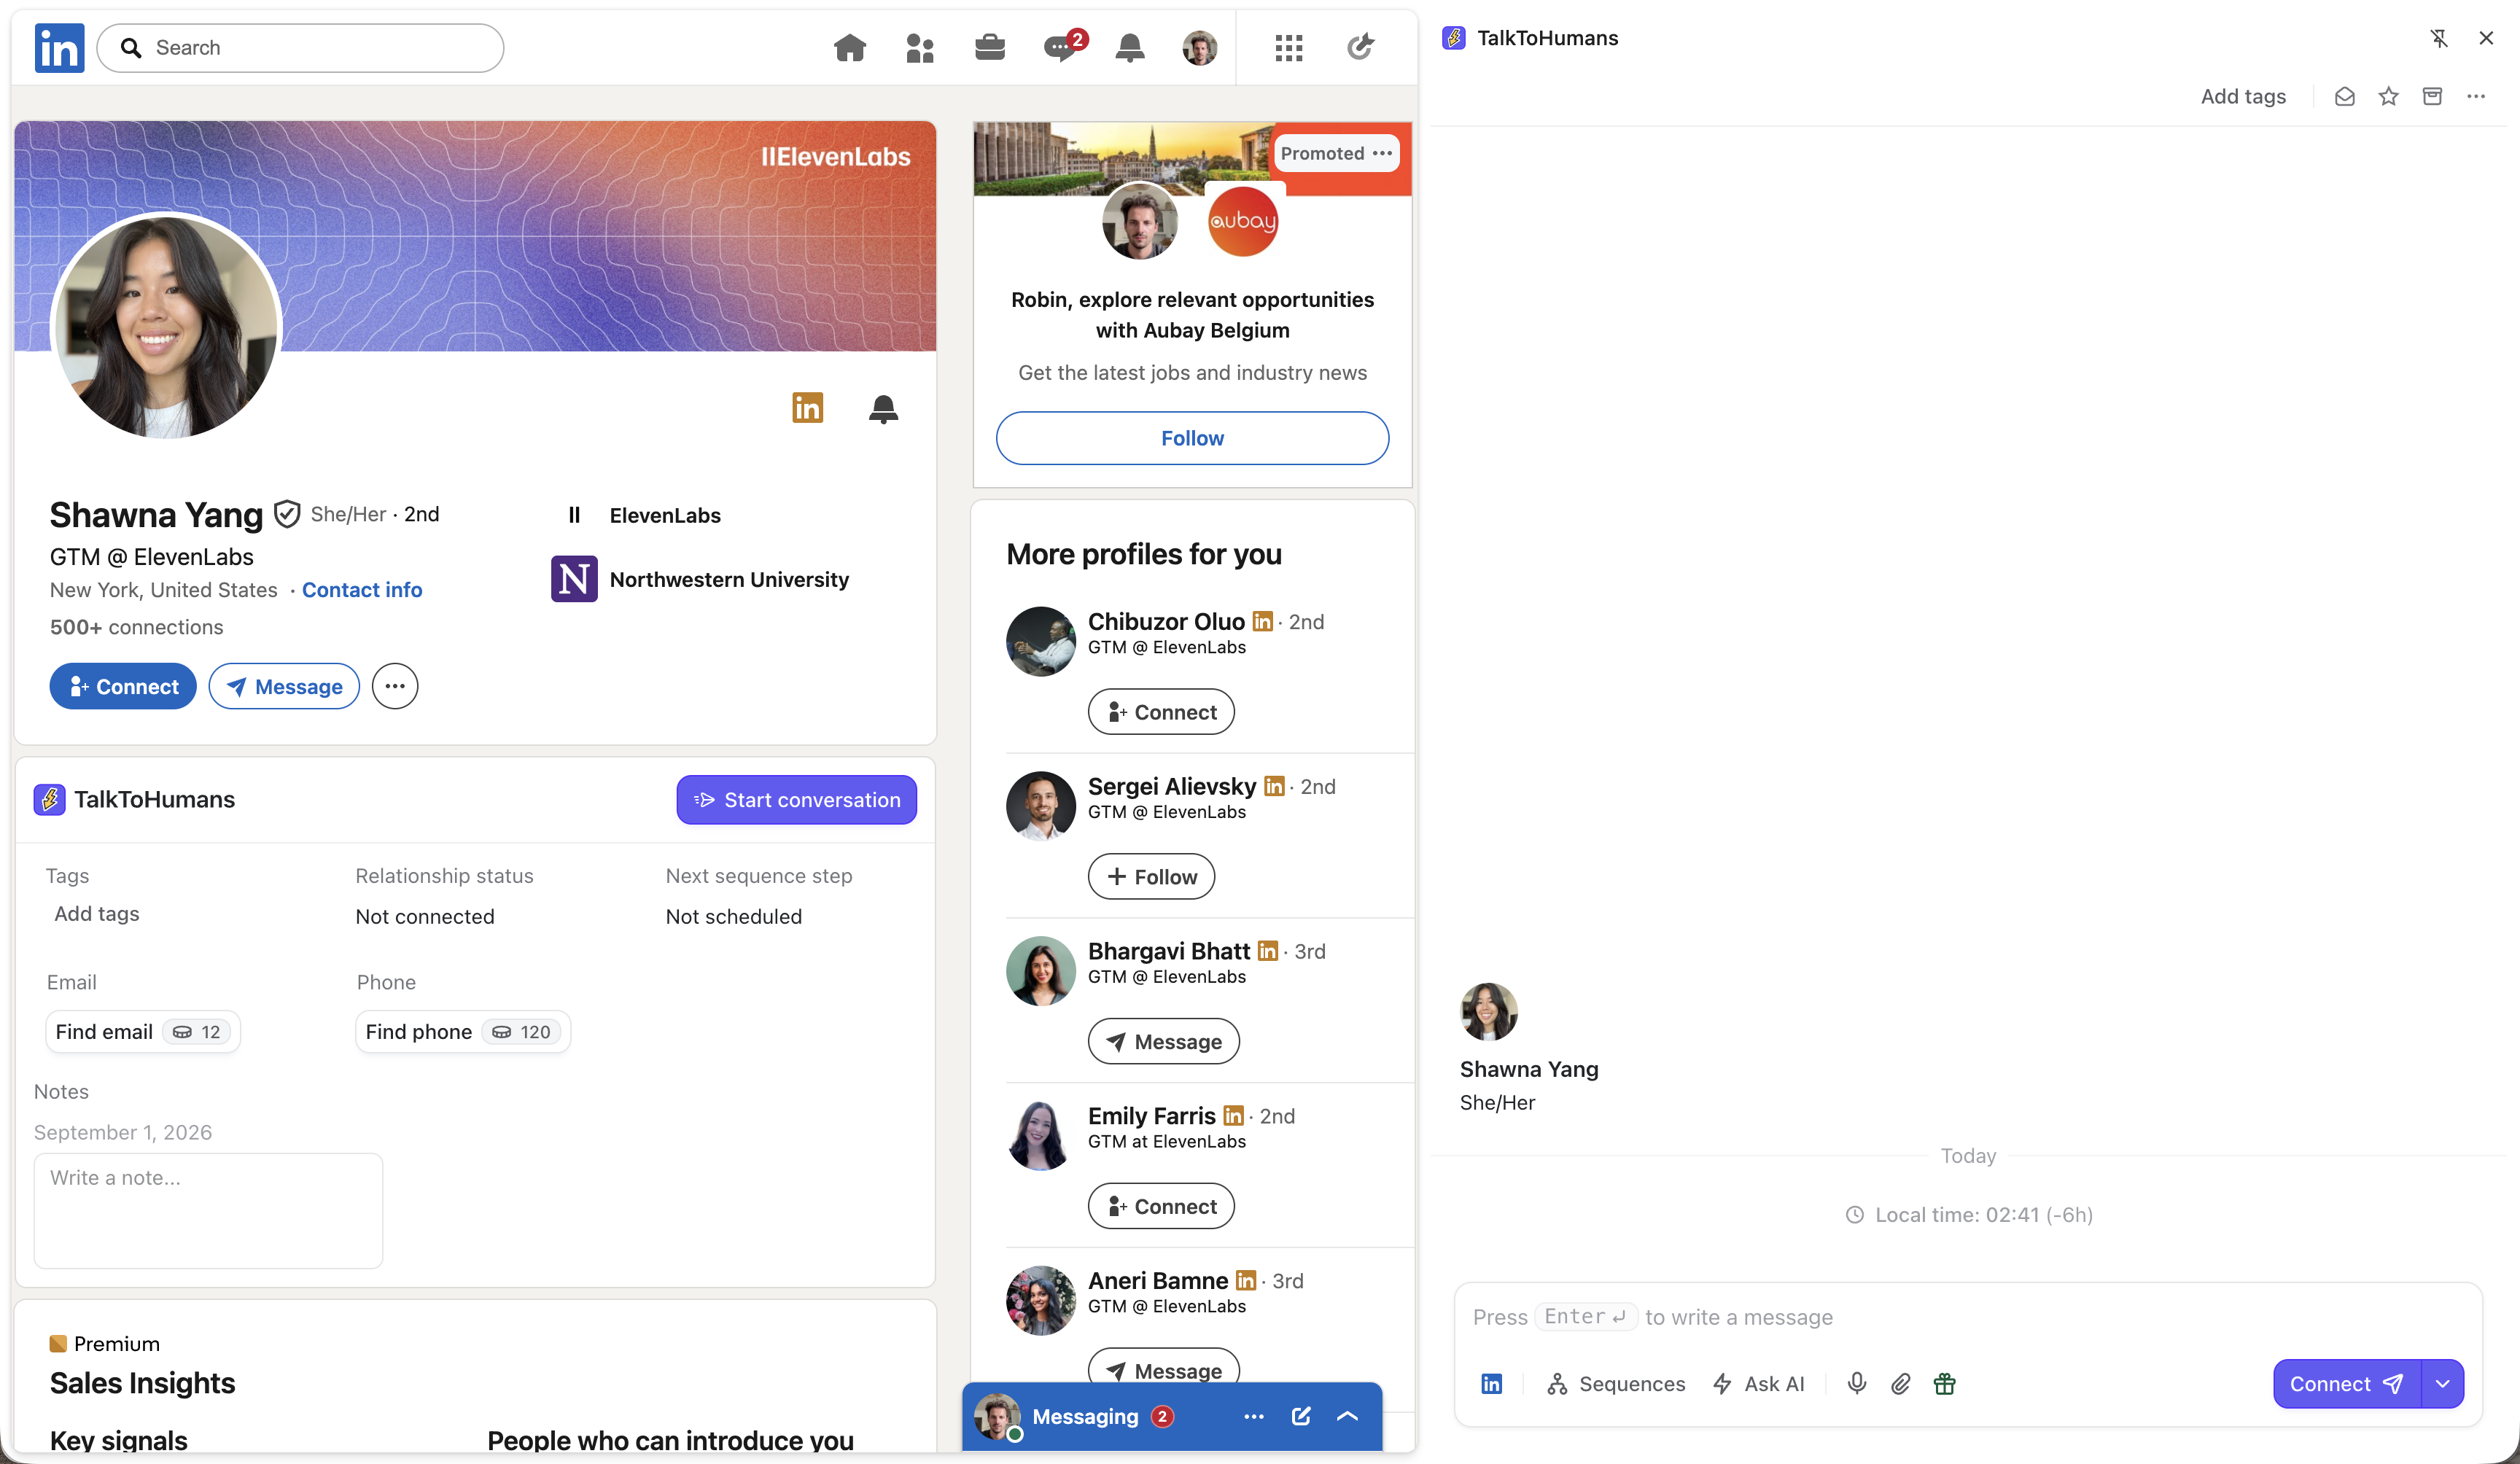Connect with Shawna Yang on profile
2520x1464 pixels.
pyautogui.click(x=123, y=686)
